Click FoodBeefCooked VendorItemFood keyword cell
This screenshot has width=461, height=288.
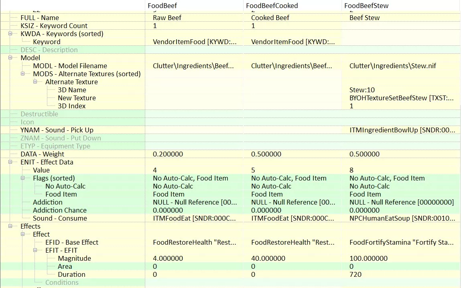(x=293, y=42)
